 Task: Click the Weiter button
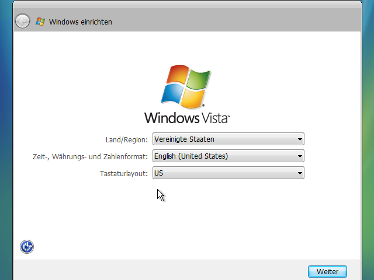click(327, 271)
